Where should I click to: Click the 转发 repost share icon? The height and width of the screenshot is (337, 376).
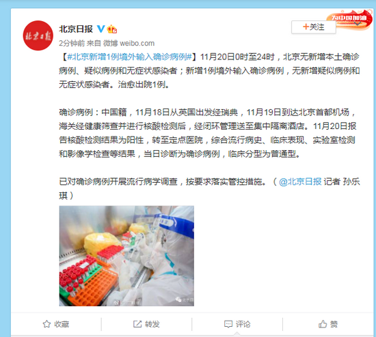(137, 324)
